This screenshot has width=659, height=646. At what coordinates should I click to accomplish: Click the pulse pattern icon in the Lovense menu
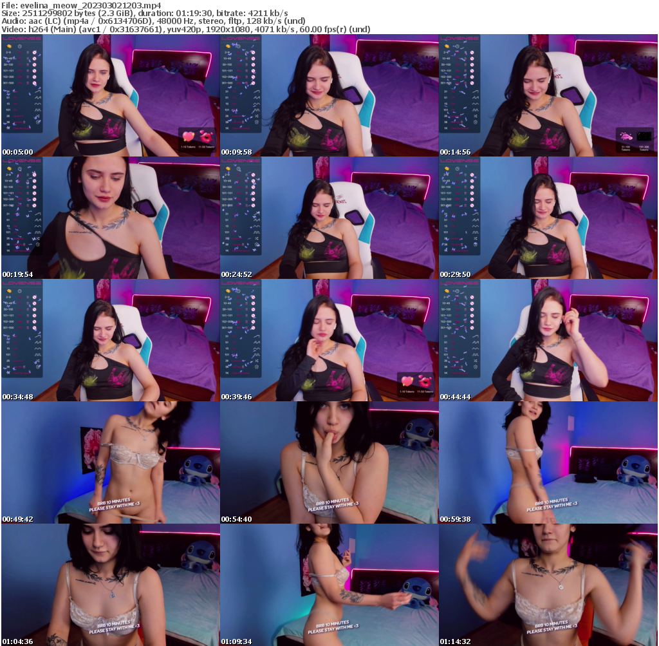click(x=37, y=109)
